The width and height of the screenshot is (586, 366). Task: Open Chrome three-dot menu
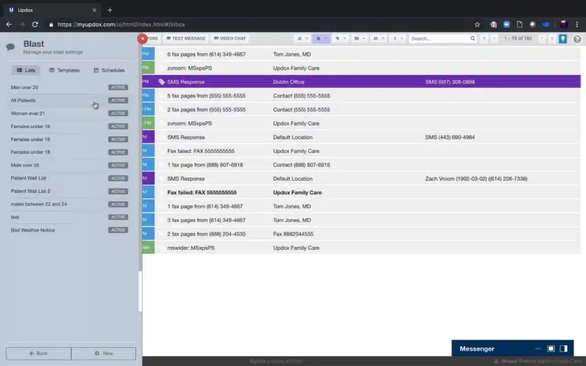click(577, 25)
